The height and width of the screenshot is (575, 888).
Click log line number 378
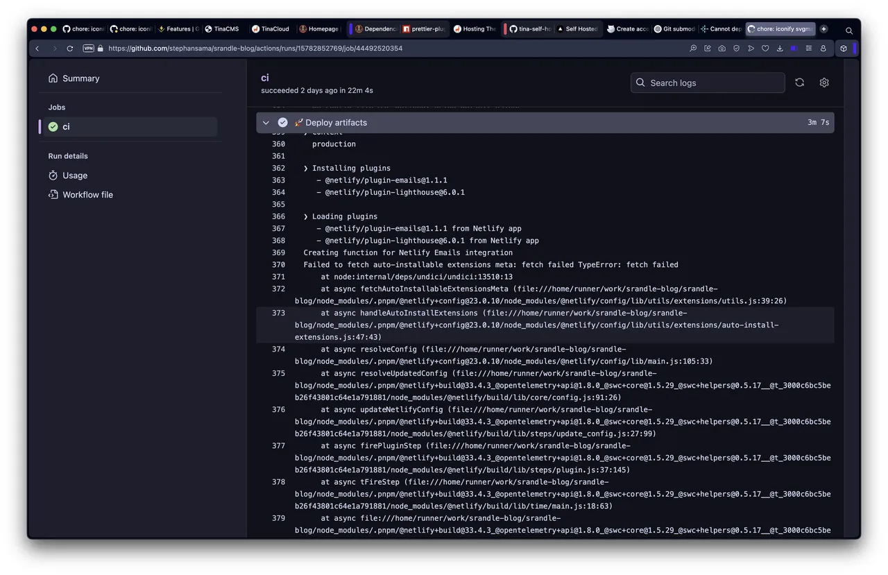pyautogui.click(x=278, y=482)
